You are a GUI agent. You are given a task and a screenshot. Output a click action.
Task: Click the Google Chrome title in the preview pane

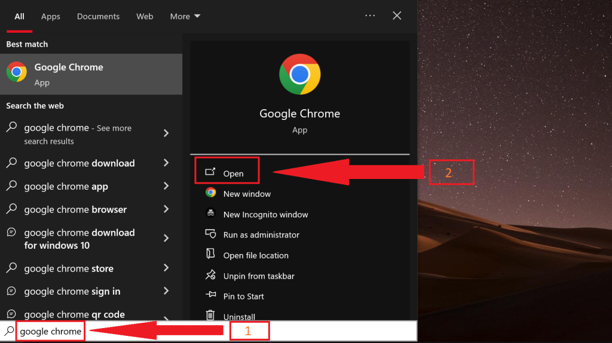click(300, 113)
